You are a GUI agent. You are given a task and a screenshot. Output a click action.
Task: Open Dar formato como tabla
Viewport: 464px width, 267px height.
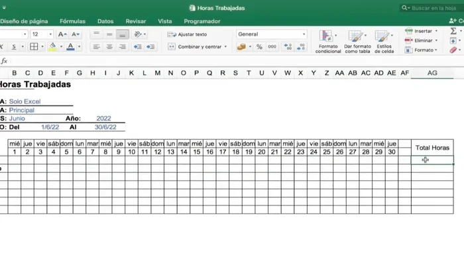pos(357,42)
